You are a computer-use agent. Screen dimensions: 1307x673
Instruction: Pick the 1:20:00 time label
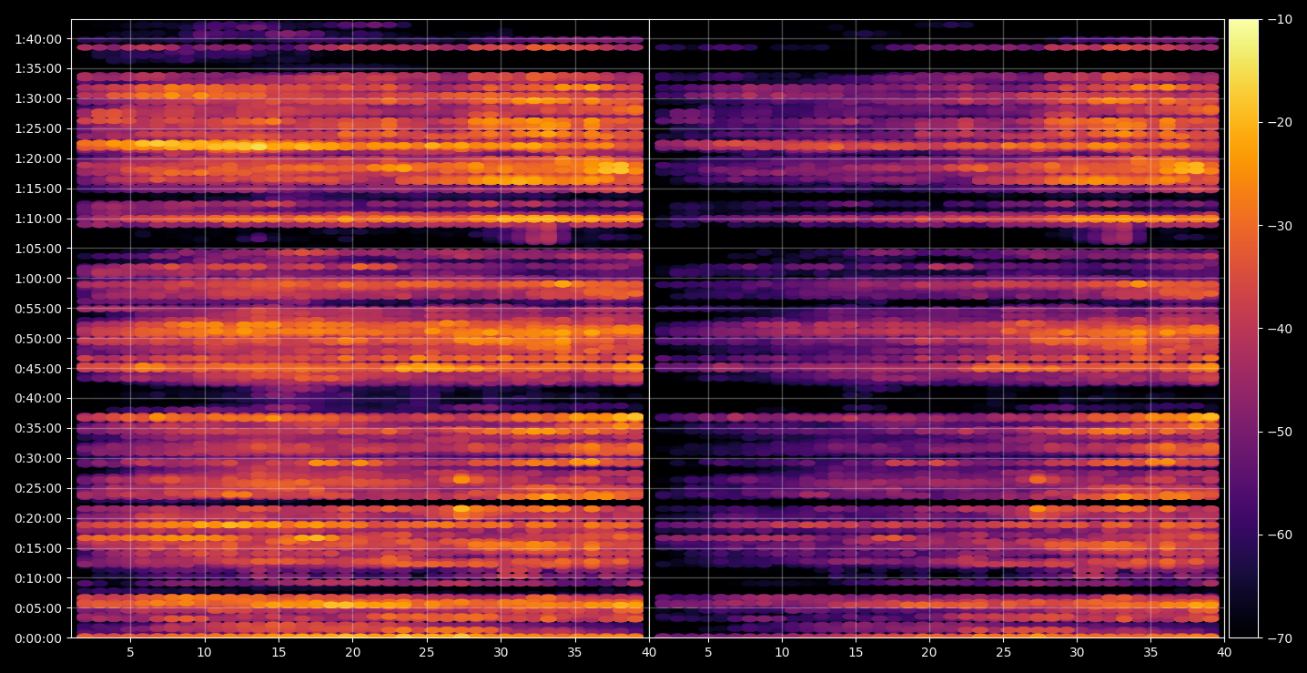coord(38,158)
